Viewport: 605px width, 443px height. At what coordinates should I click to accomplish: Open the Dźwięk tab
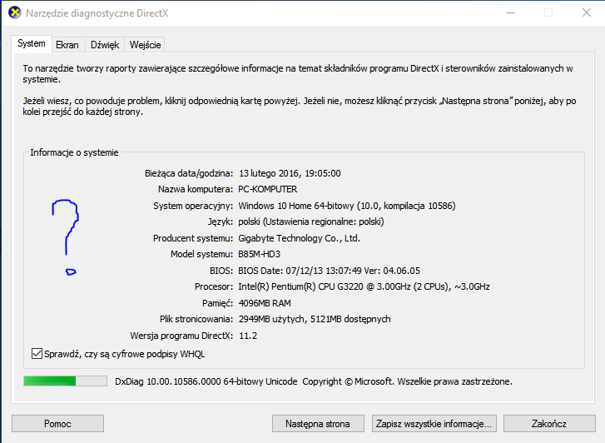105,45
